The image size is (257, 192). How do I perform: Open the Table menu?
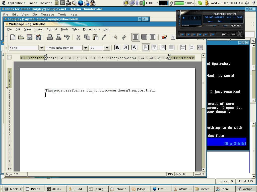pyautogui.click(x=76, y=29)
